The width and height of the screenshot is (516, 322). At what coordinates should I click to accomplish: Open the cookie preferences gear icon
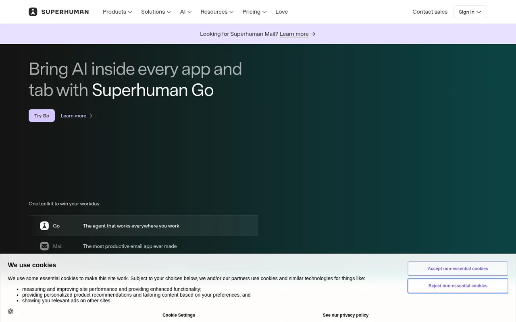tap(10, 311)
